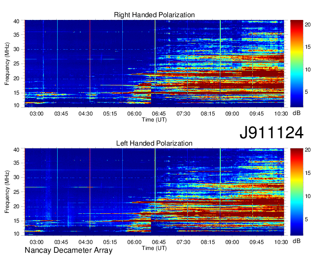Click the "Right Handed Polarization" plot title

click(154, 15)
